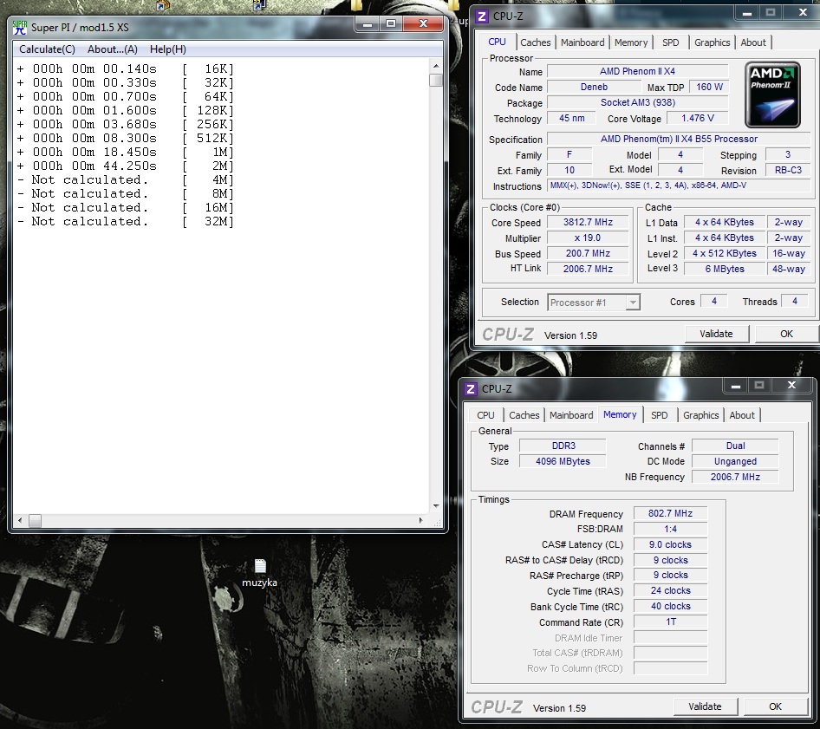This screenshot has width=820, height=729.
Task: Click the 1M result row showing 18.450s
Action: point(126,153)
